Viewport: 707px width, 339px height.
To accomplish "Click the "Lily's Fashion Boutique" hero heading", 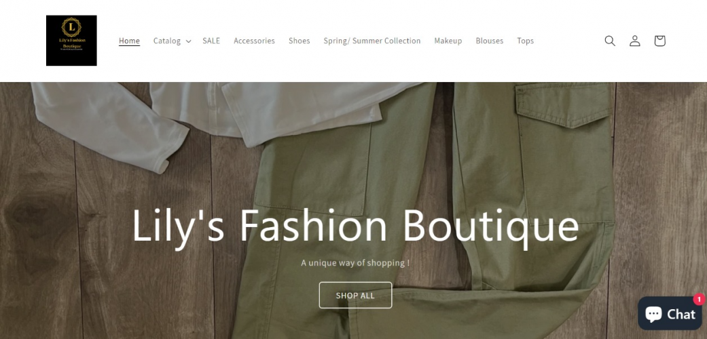I will pos(355,225).
